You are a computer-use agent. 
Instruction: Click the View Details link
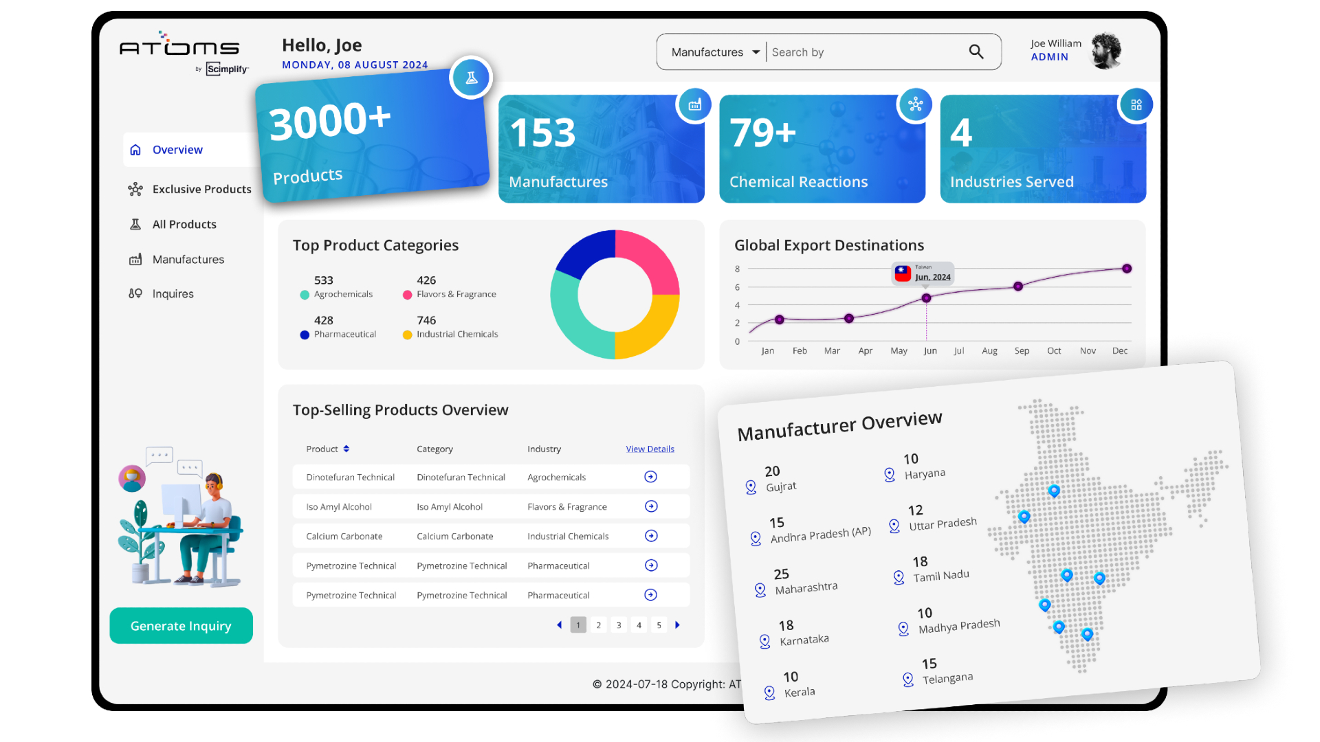[650, 449]
